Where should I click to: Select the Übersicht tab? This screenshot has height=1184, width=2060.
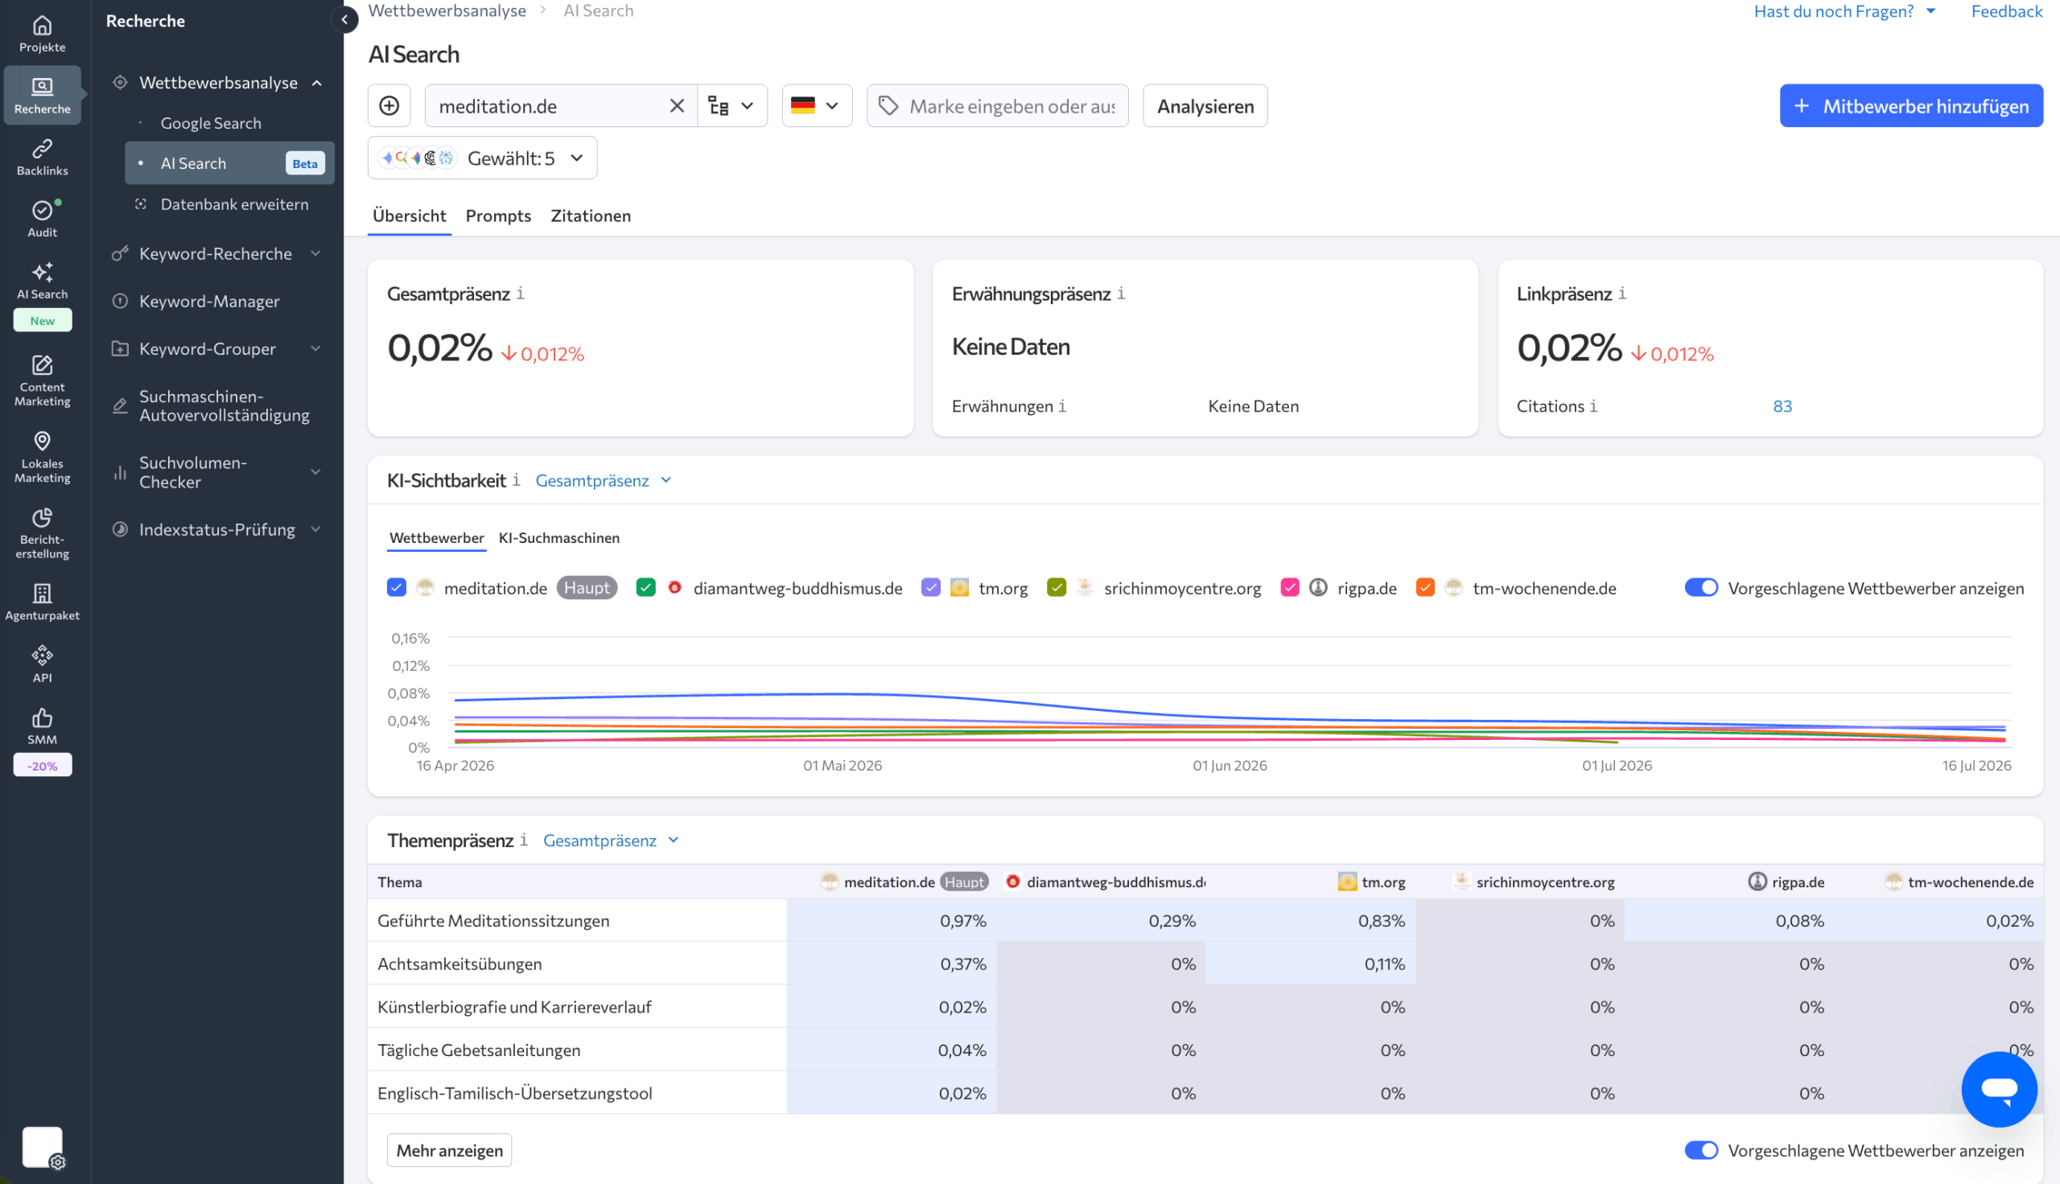(409, 216)
